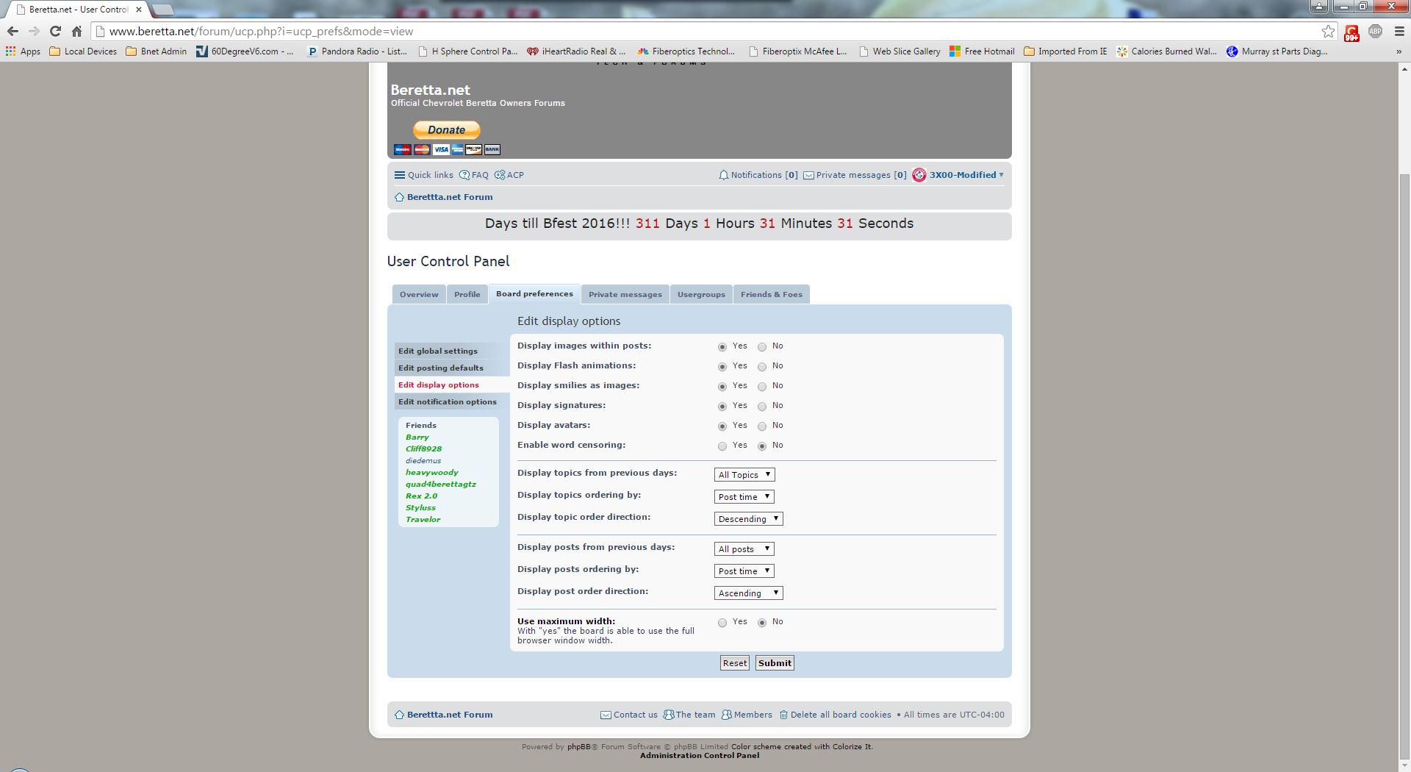Click the PayPal Donate button
Image resolution: width=1411 pixels, height=772 pixels.
tap(446, 130)
